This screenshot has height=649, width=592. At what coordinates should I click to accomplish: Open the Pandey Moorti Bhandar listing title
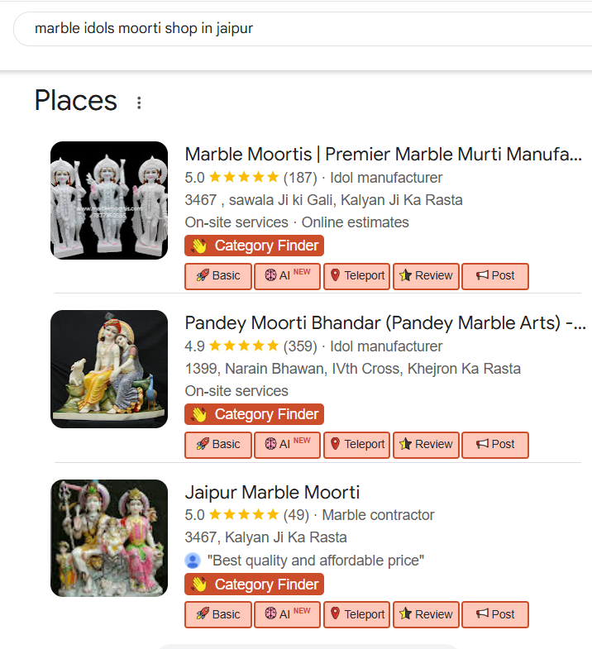tap(384, 322)
